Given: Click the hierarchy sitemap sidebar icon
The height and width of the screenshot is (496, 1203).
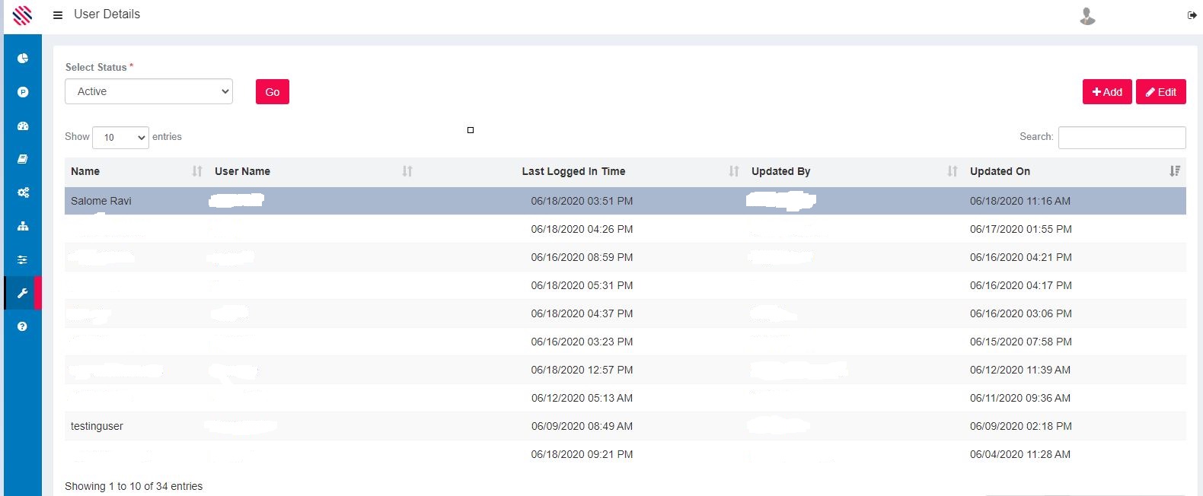Looking at the screenshot, I should (x=23, y=226).
